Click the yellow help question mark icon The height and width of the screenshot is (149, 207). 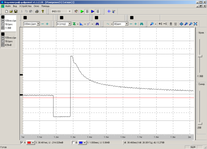coord(43,11)
